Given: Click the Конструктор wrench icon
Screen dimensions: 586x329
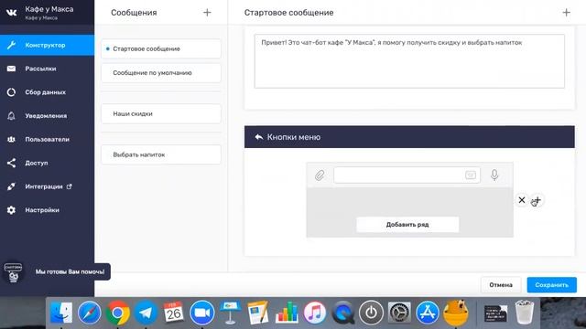Looking at the screenshot, I should [x=11, y=45].
